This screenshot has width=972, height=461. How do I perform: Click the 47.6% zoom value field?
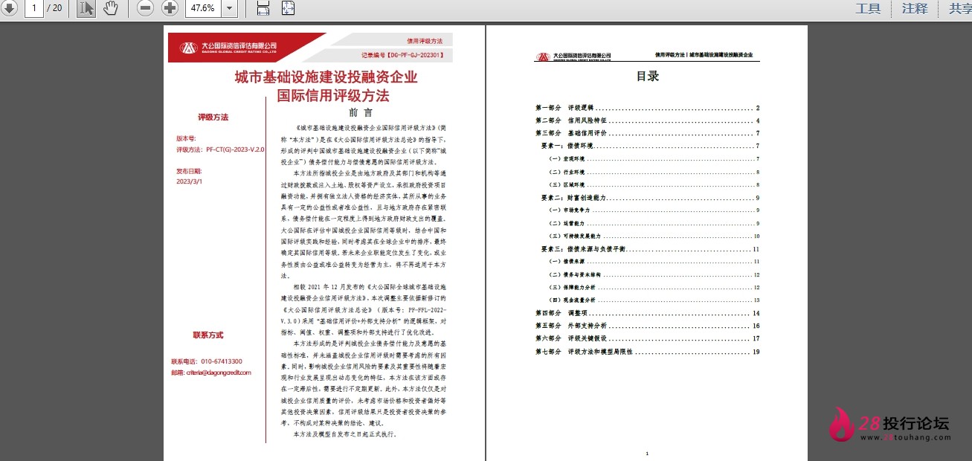coord(202,9)
